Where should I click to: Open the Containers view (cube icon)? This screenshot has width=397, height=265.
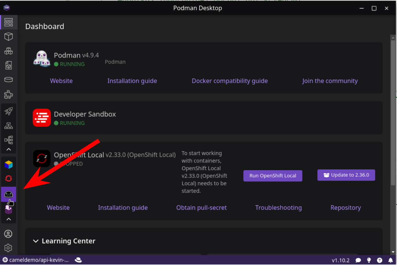[x=8, y=36]
